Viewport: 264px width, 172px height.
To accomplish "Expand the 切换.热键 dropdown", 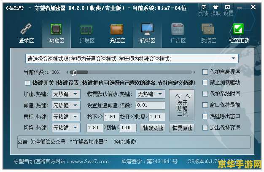I will (66, 128).
